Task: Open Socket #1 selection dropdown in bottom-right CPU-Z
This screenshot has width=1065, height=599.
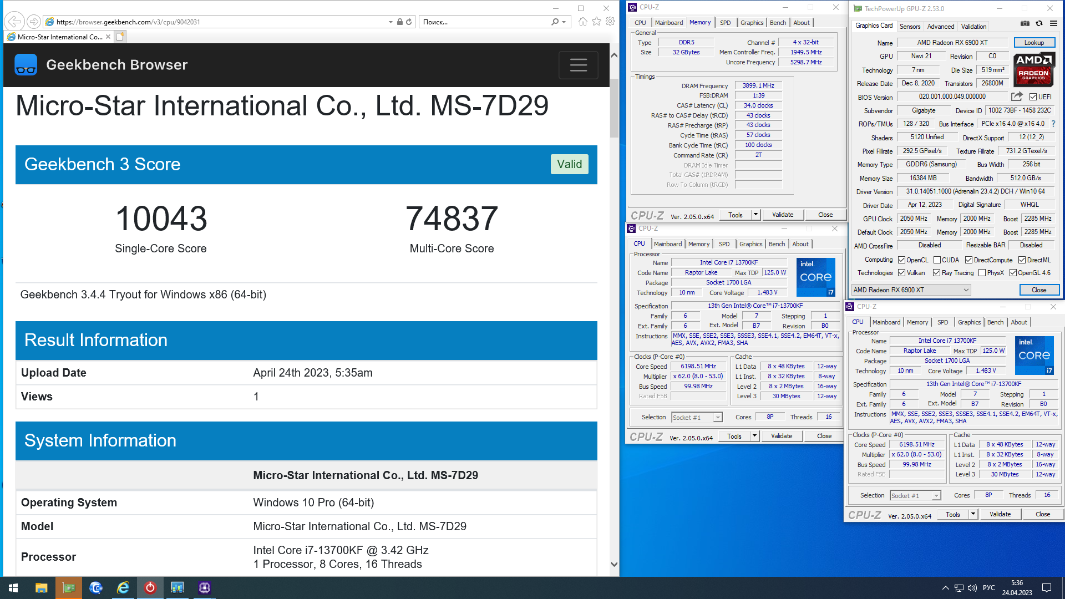Action: tap(915, 496)
